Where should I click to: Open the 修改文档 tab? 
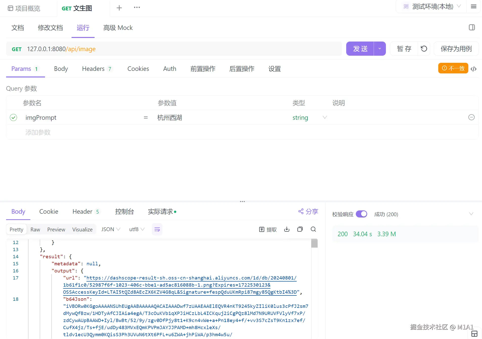tap(50, 28)
